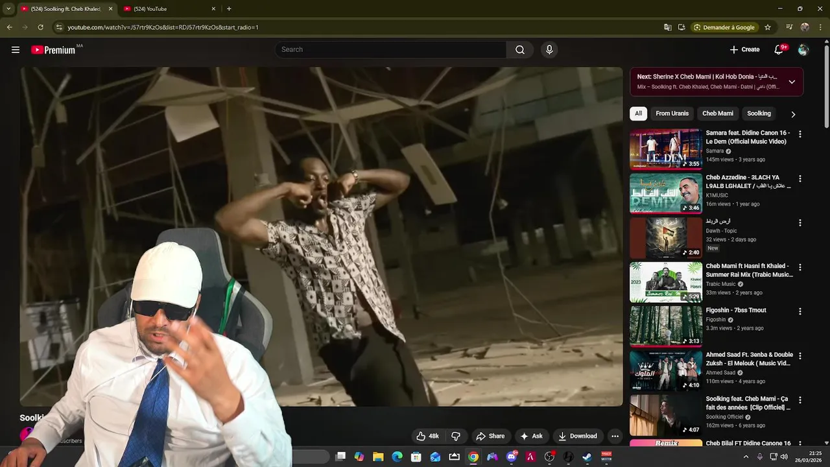Open Cheb Azzedine Remix thumbnail
This screenshot has height=467, width=830.
[x=665, y=193]
